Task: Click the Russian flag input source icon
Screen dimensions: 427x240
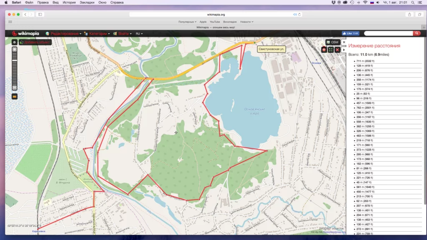Action: point(372,2)
